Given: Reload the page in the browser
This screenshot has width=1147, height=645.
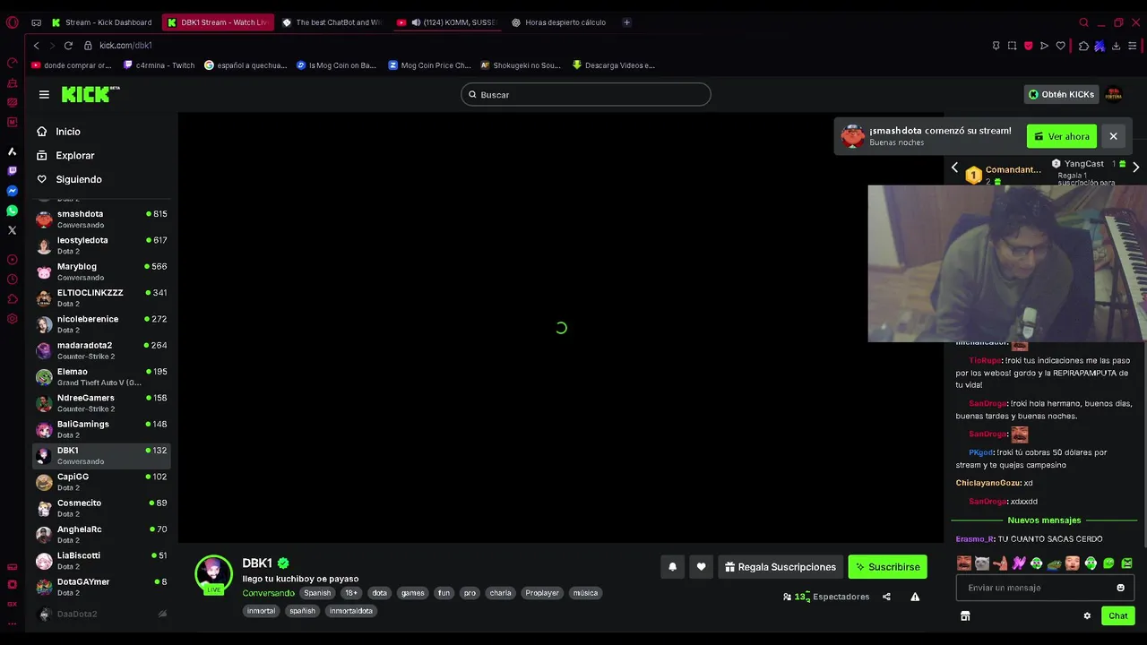Looking at the screenshot, I should [68, 45].
